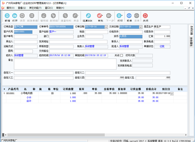Expand the 交货日期 date dropdown

click(141, 27)
